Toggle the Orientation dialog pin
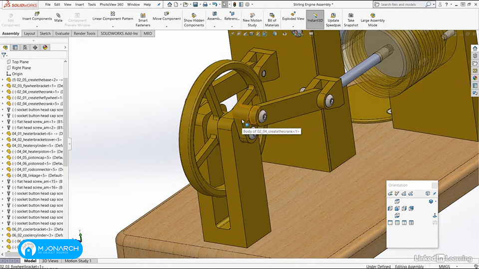Image resolution: width=479 pixels, height=269 pixels. [x=435, y=194]
